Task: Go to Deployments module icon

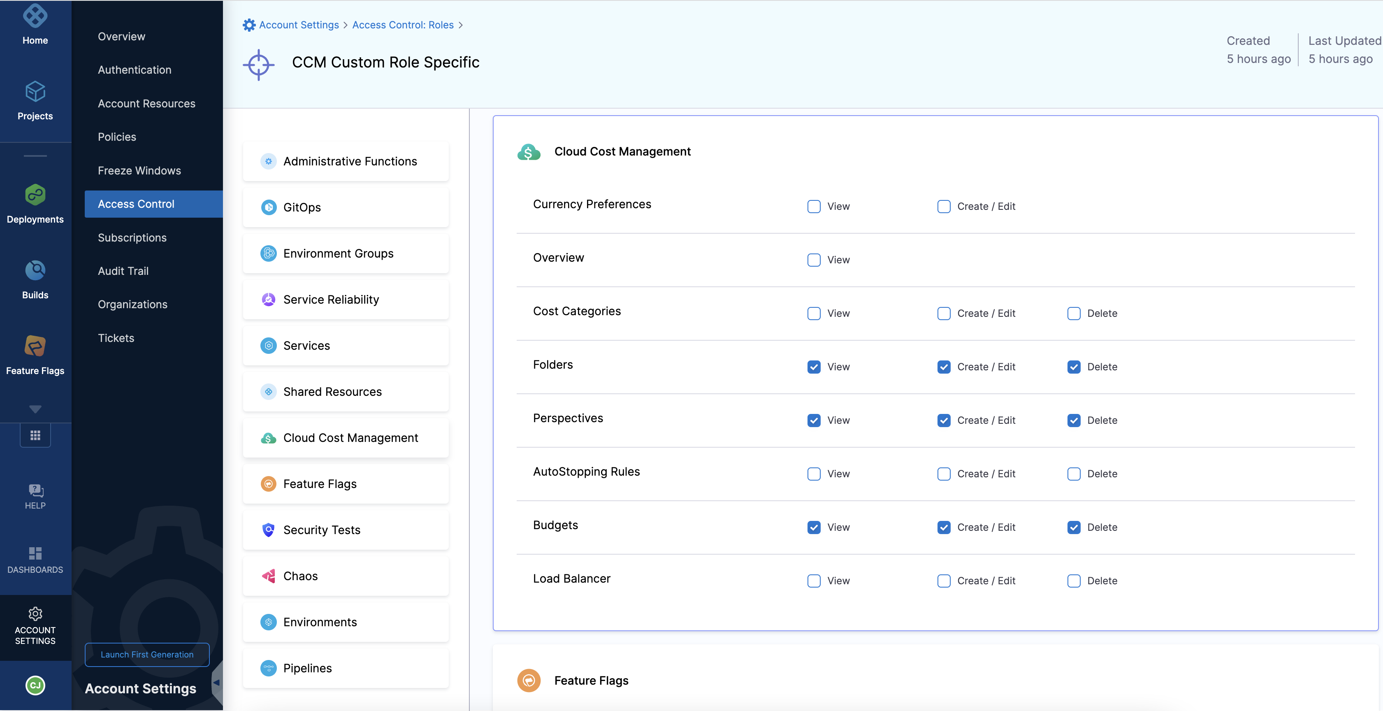Action: click(x=35, y=195)
